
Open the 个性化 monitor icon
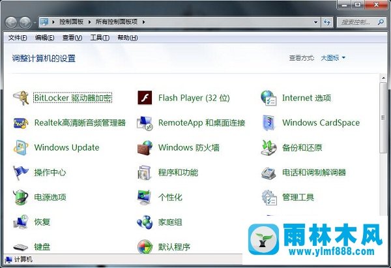click(145, 197)
